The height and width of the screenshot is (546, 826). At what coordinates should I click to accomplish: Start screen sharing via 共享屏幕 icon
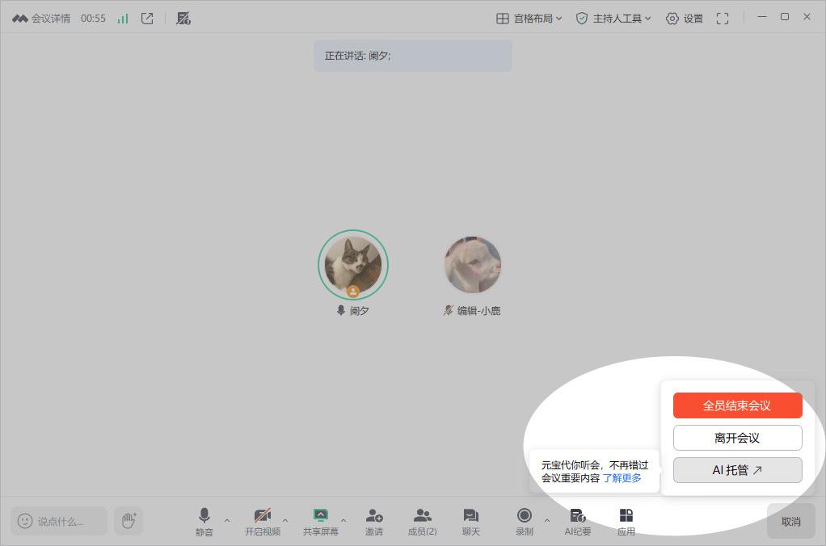click(321, 514)
